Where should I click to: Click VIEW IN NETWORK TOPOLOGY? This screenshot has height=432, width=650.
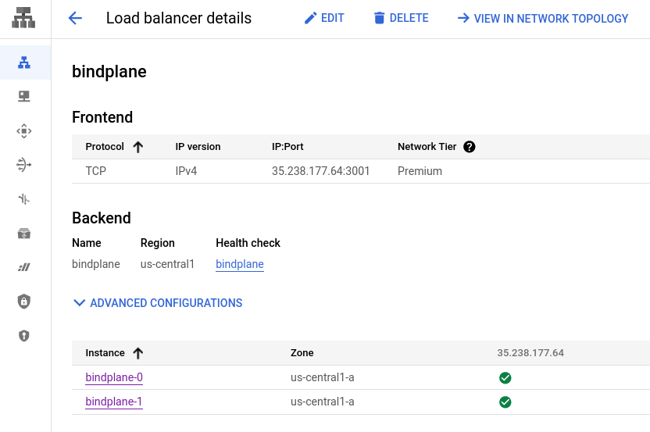pos(543,18)
